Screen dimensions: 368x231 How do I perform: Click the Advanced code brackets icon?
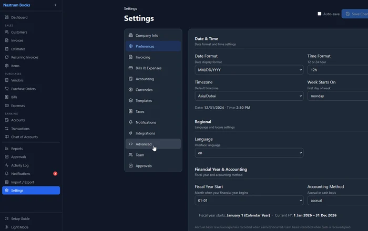point(131,144)
